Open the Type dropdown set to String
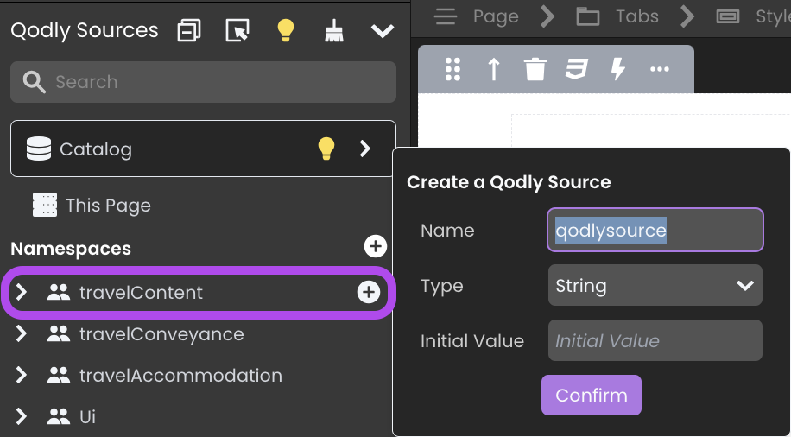 pos(655,285)
